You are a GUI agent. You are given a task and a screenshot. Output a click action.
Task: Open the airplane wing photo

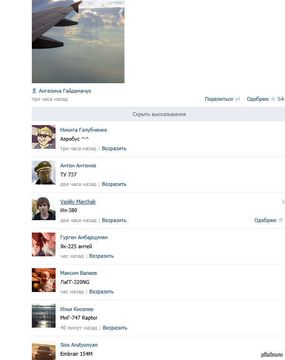78,41
